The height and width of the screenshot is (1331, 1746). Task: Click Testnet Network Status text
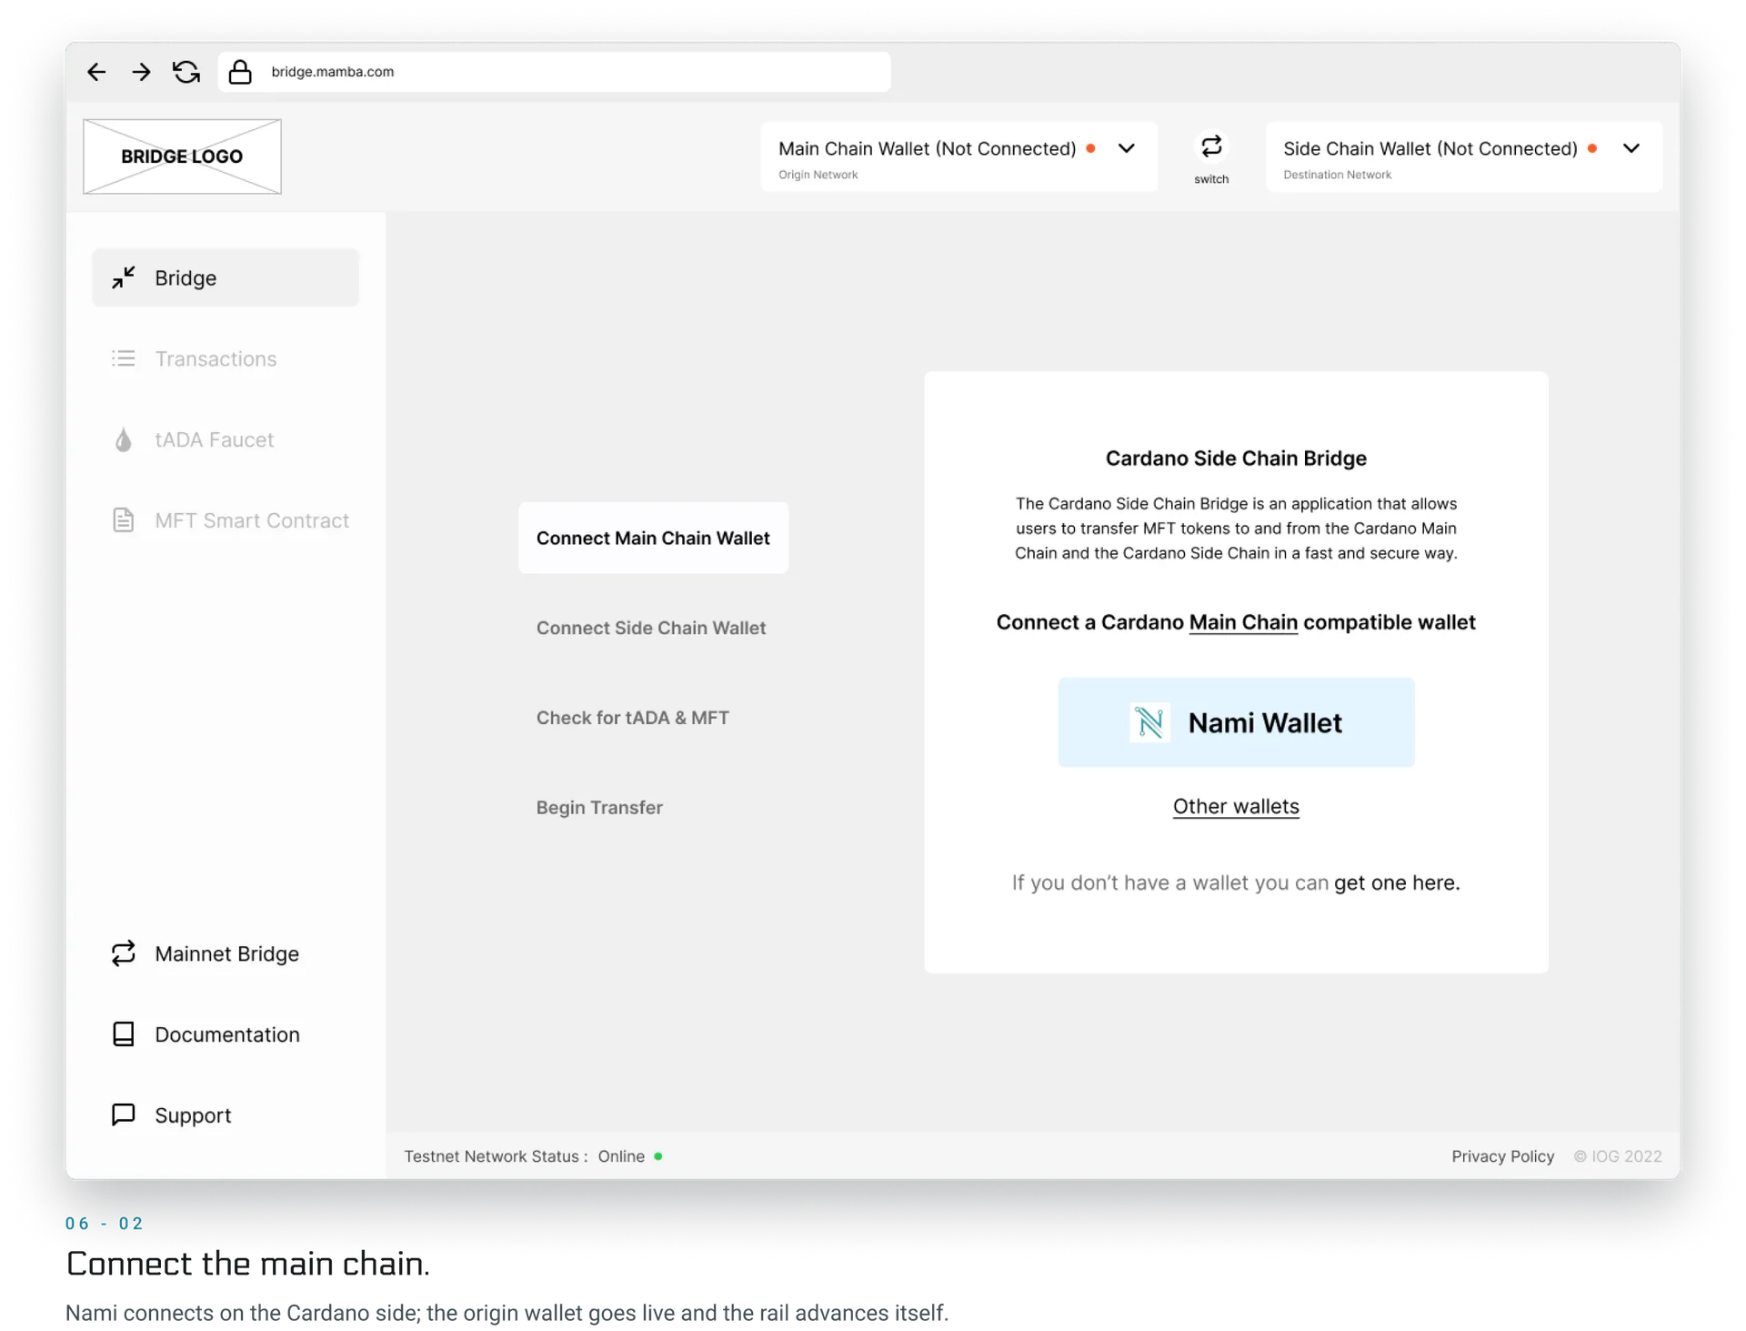click(x=496, y=1156)
